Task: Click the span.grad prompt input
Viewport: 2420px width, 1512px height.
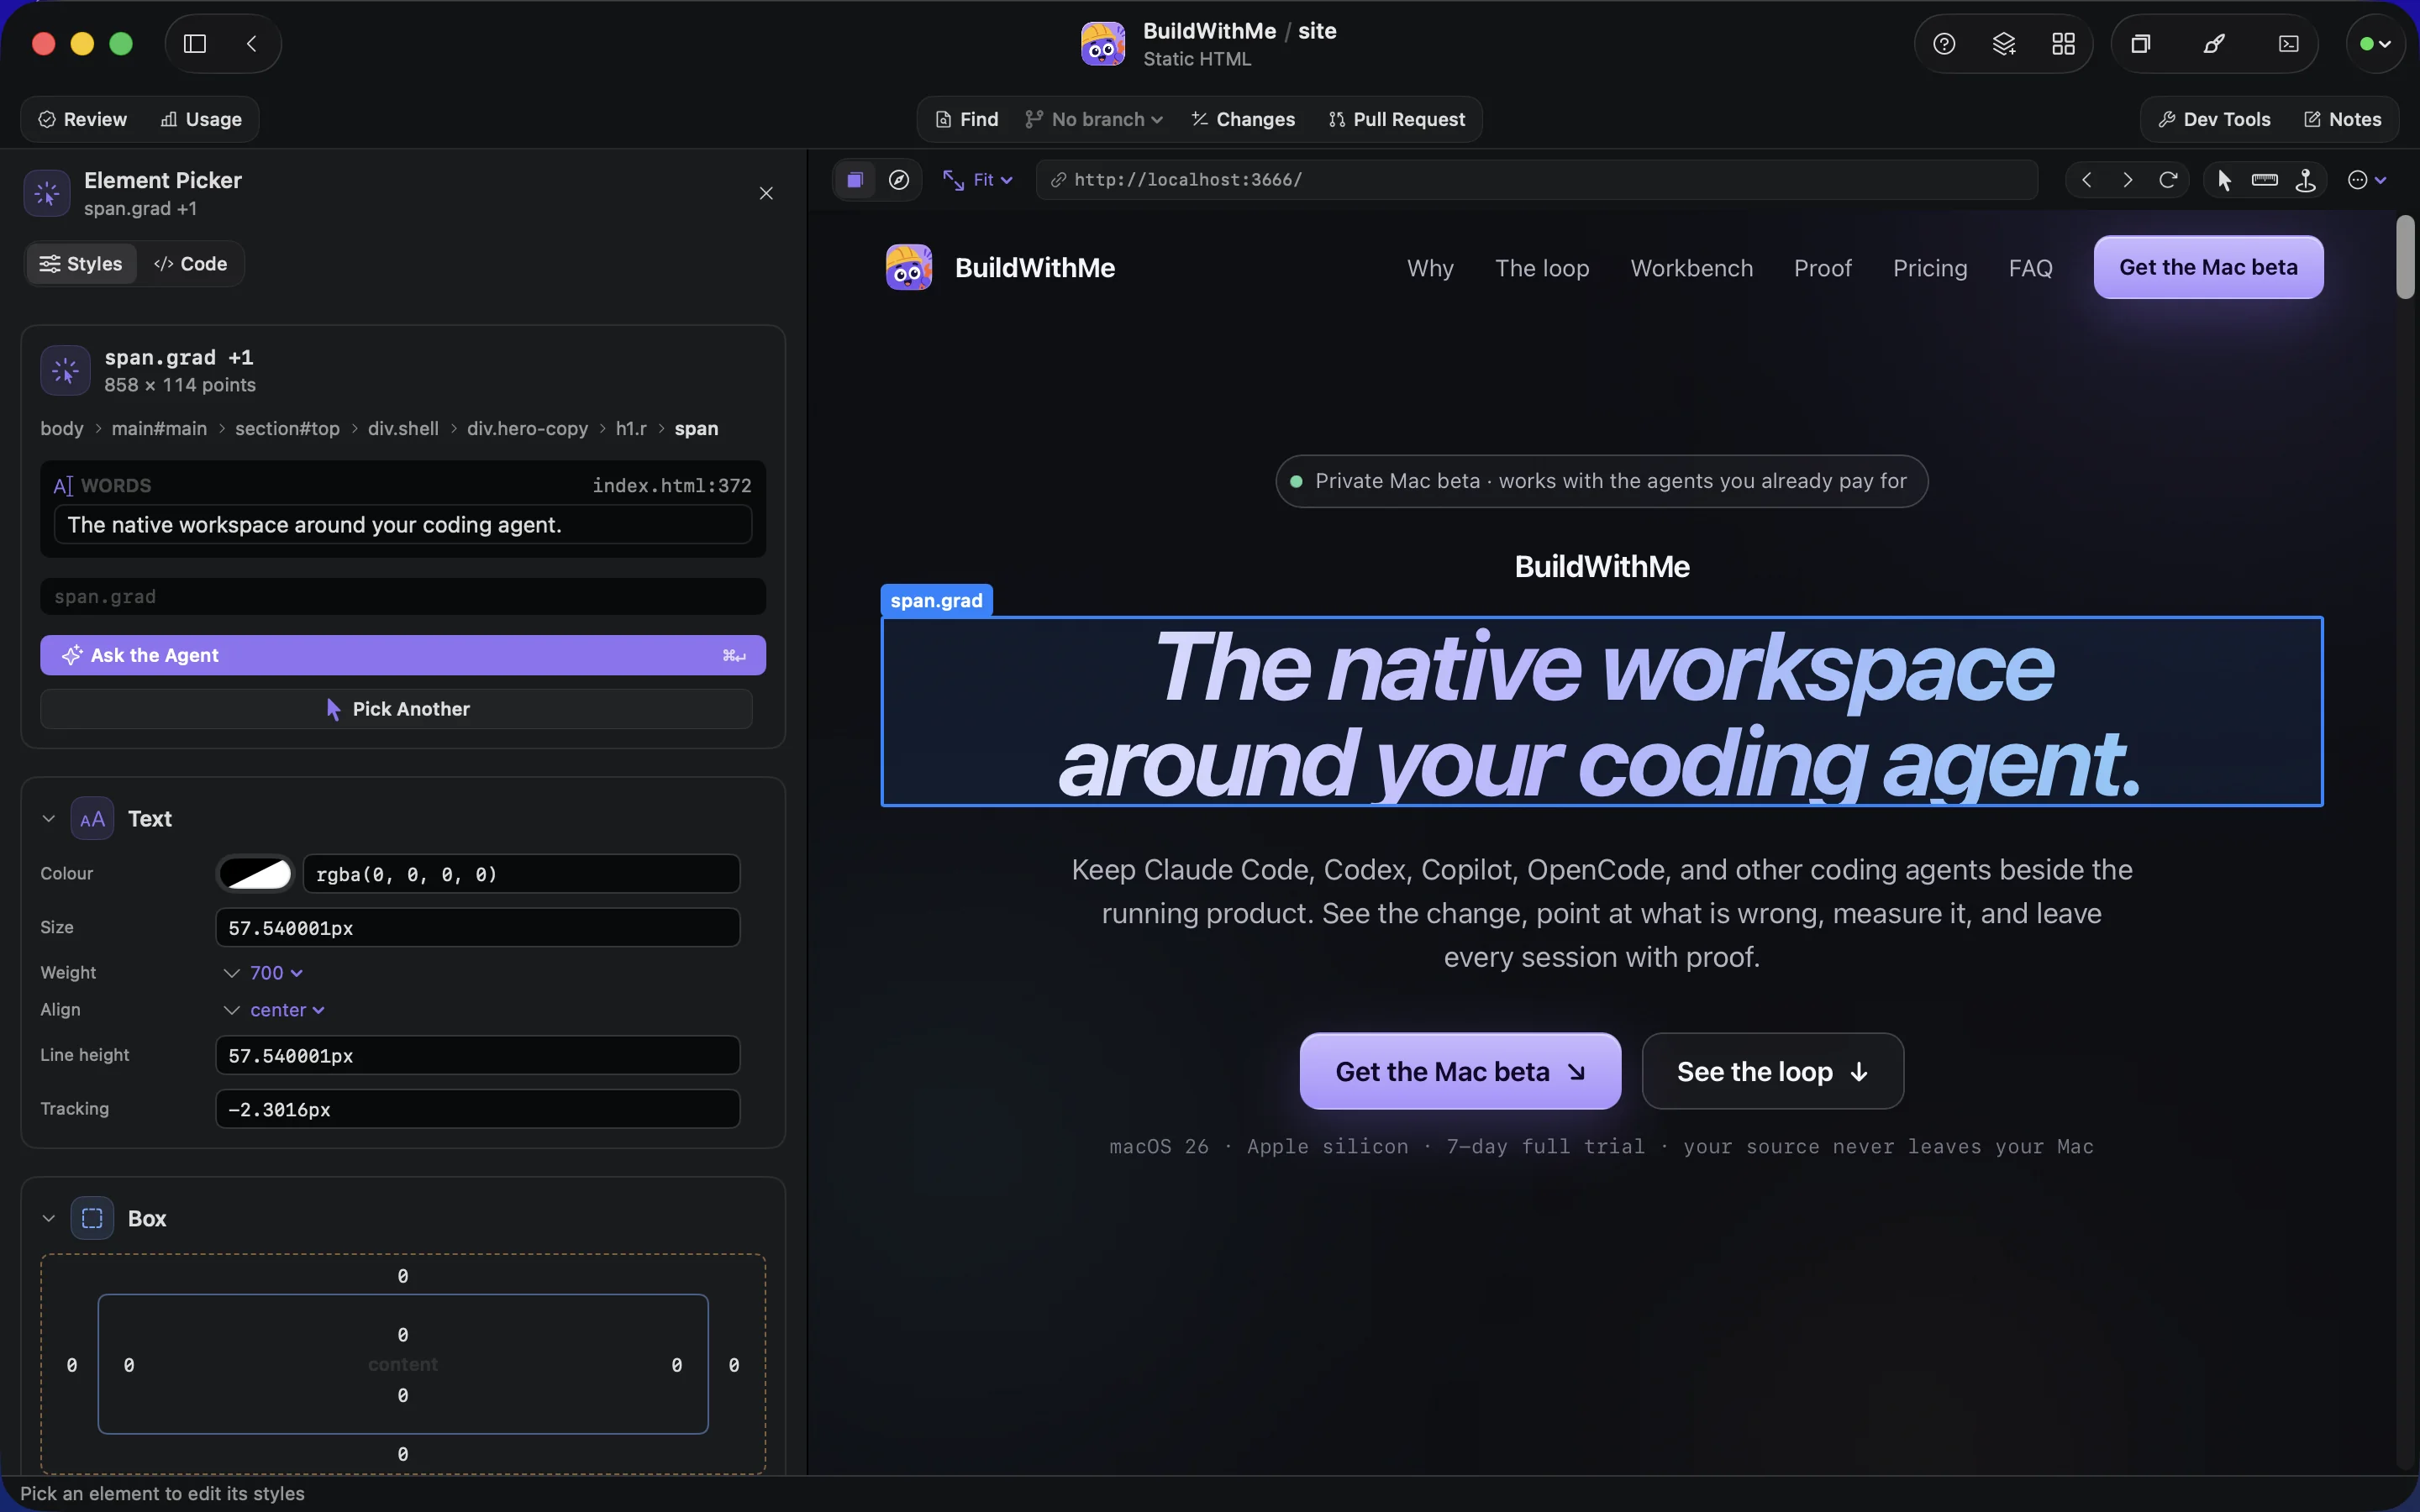Action: pyautogui.click(x=403, y=597)
